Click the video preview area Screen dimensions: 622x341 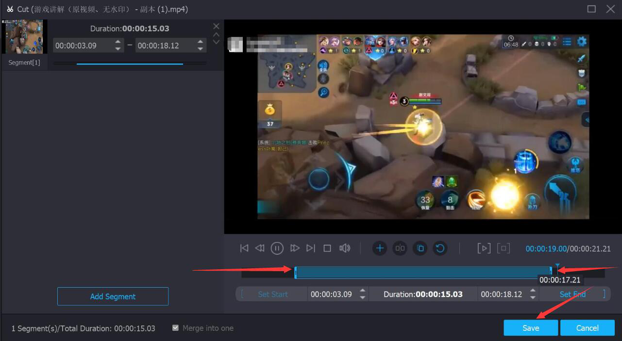click(x=423, y=127)
